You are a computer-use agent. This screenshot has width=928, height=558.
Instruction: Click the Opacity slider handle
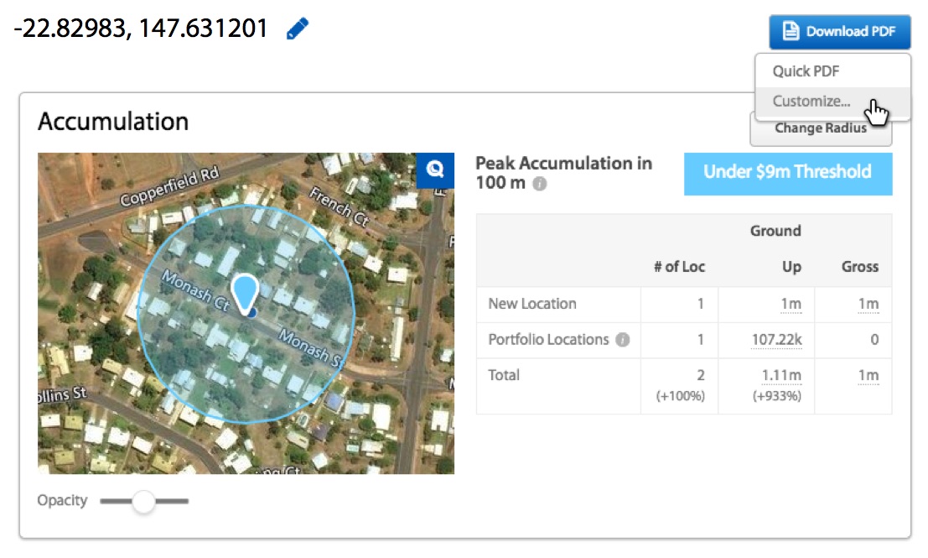pyautogui.click(x=143, y=501)
